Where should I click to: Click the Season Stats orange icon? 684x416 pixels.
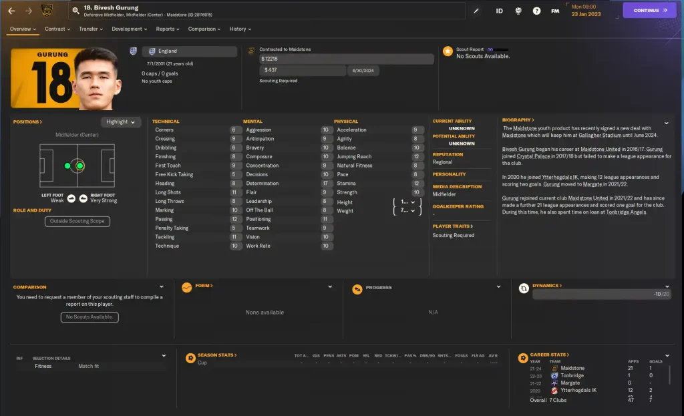[x=190, y=358]
